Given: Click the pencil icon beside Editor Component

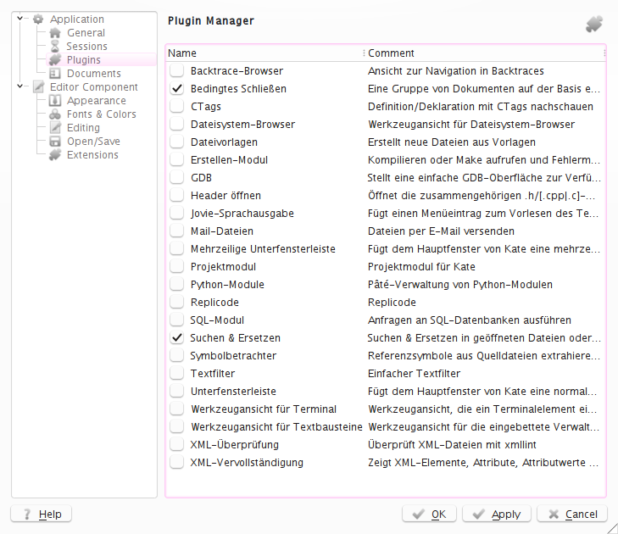Looking at the screenshot, I should click(38, 86).
